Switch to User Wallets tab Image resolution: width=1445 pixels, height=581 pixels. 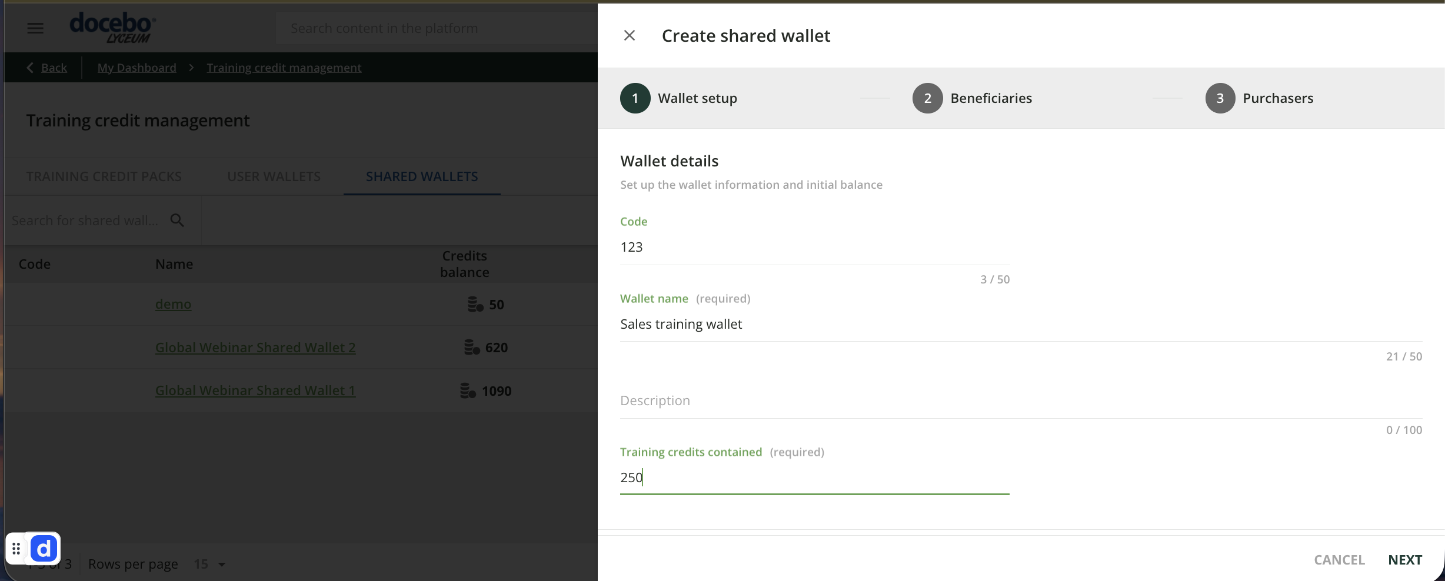274,176
